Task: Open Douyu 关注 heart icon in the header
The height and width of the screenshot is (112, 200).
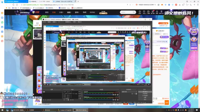Action: pos(144,12)
